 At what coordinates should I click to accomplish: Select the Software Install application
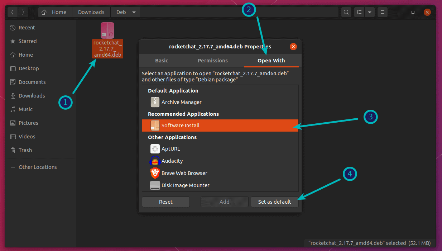pyautogui.click(x=180, y=125)
